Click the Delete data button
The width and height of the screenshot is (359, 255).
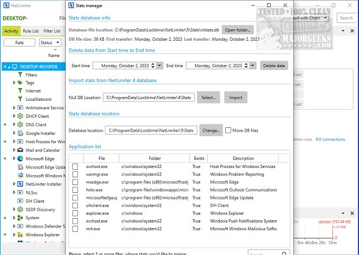(274, 66)
